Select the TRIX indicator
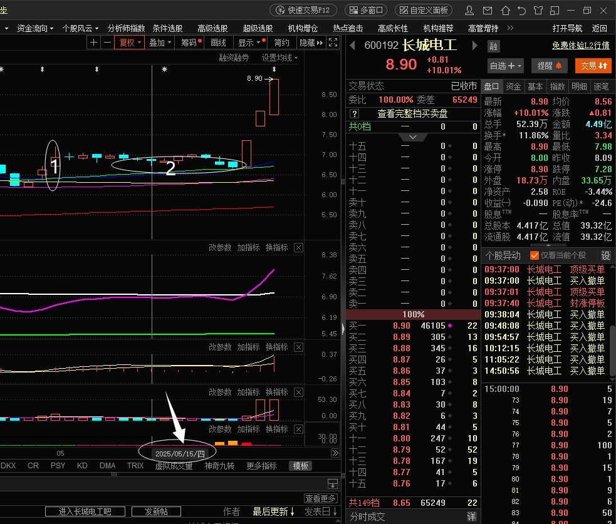616x524 pixels. (x=135, y=466)
